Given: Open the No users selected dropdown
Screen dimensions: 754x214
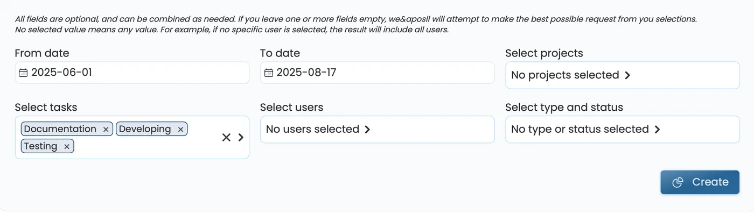Looking at the screenshot, I should click(x=377, y=130).
